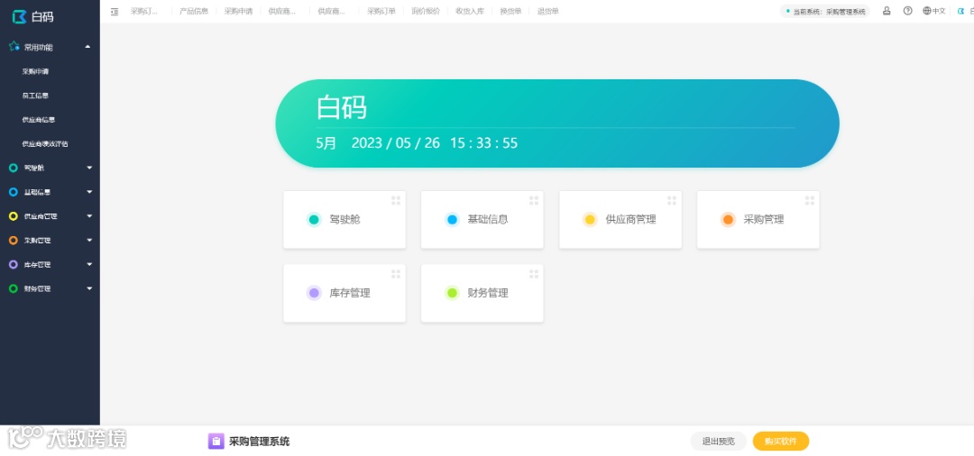Expand the 采购管理 sidebar arrow

point(89,240)
